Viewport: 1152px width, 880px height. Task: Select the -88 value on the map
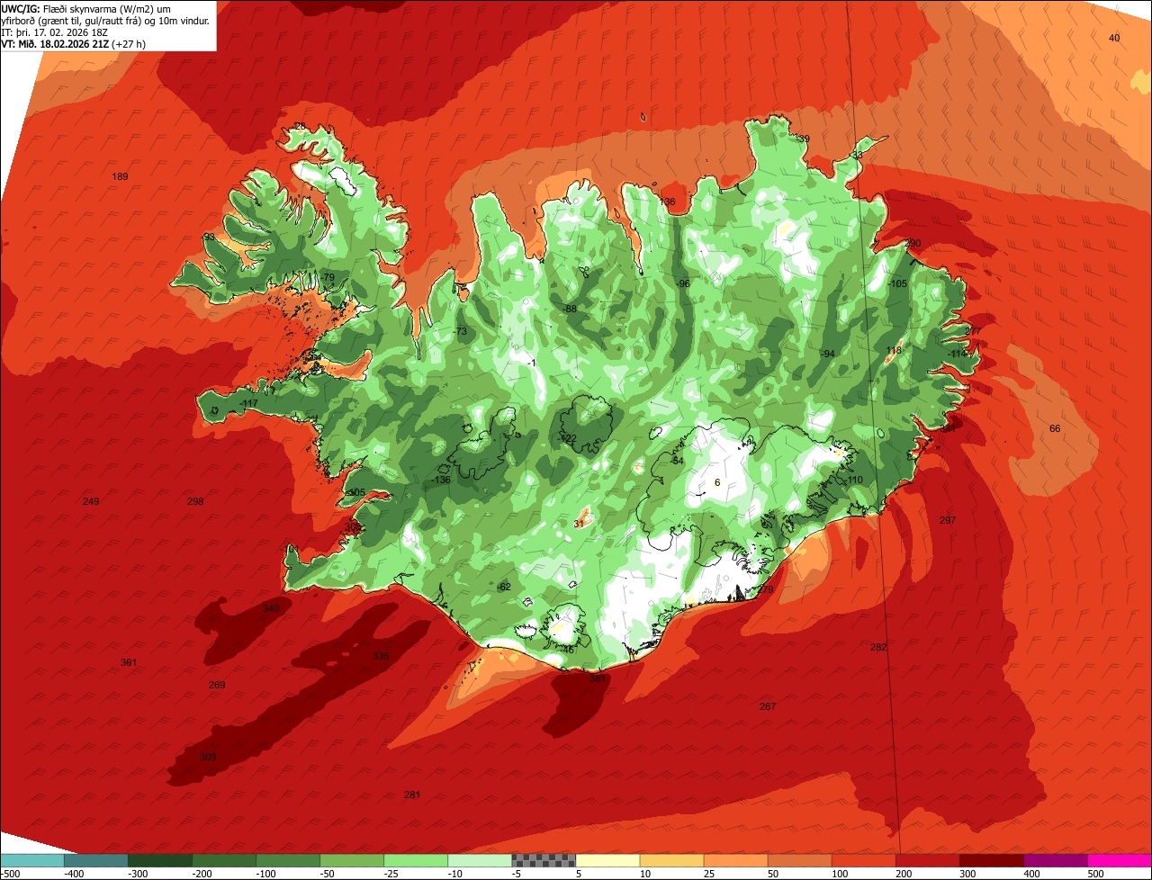coord(570,309)
